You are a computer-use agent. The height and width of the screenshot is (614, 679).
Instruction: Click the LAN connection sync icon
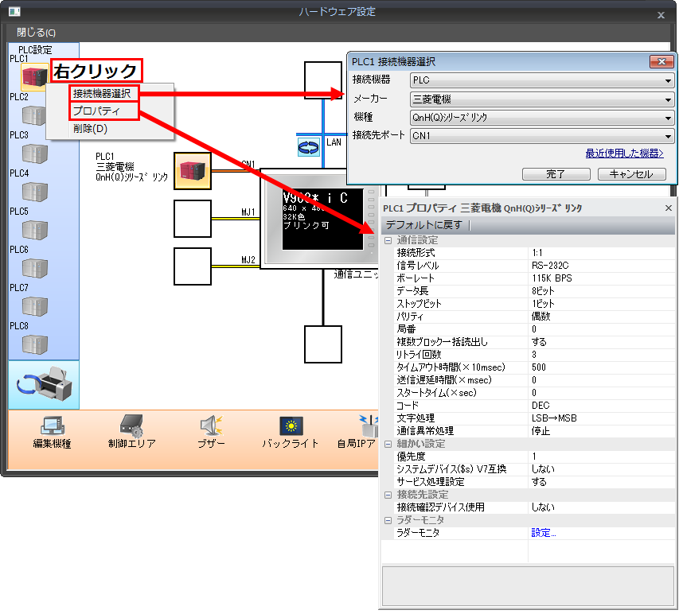[x=308, y=146]
